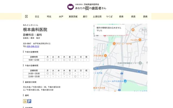Click the wheelchair accessible icon
This screenshot has height=108, width=173.
[x=25, y=101]
